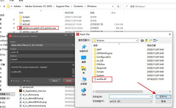176x108 pixels.
Task: Click the 打开(O) open button
Action: click(x=163, y=97)
